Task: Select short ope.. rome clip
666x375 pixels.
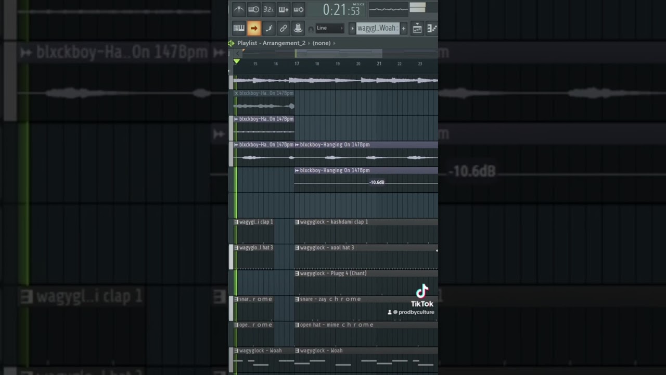Action: pos(253,334)
